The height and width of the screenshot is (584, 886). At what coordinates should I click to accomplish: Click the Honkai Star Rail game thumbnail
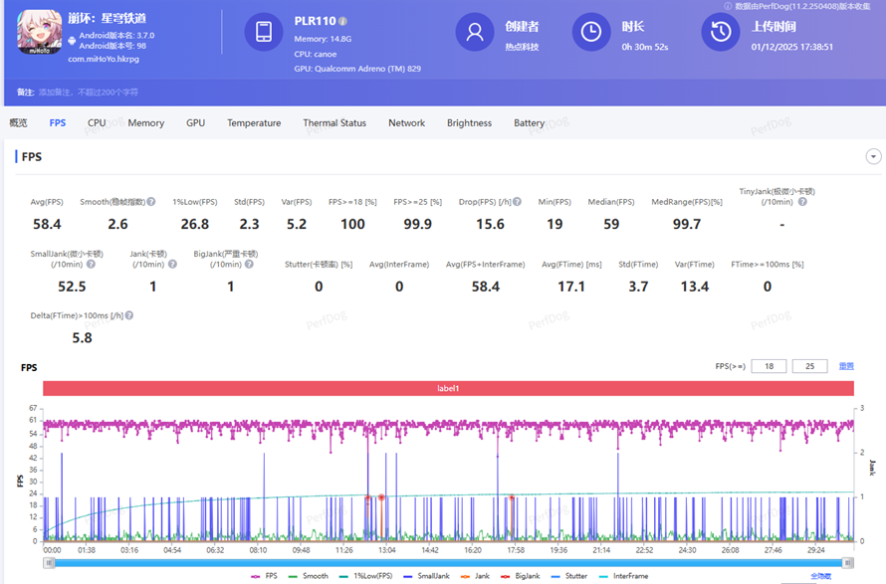click(x=40, y=34)
